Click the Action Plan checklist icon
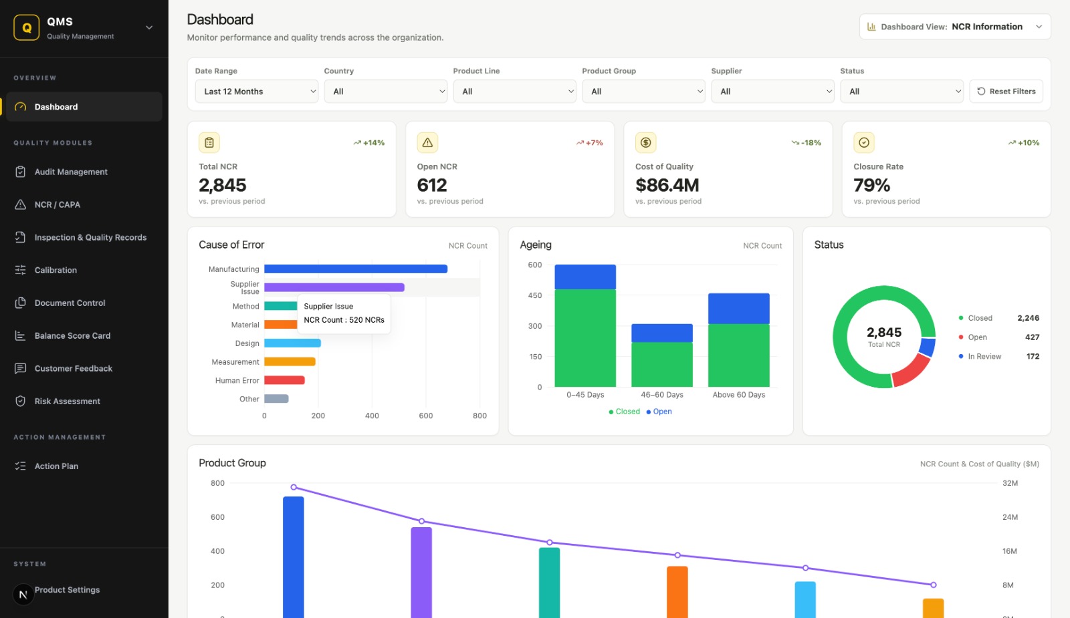The width and height of the screenshot is (1070, 618). [x=21, y=466]
